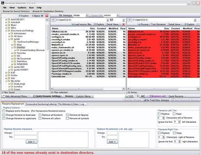This screenshot has width=201, height=155.
Task: Click the small icon after source path dropdown
Action: [111, 20]
